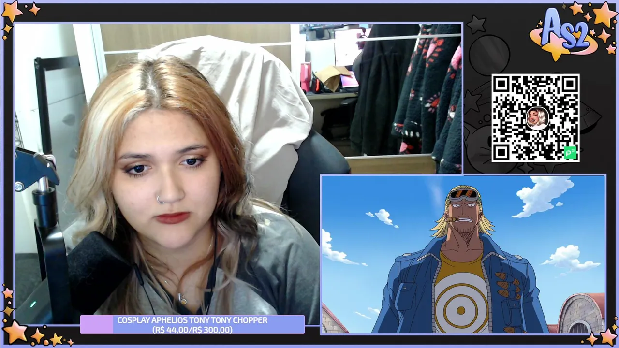Image resolution: width=619 pixels, height=348 pixels.
Task: Click the COSPLAY APHELIOS TONY TONY CHOPPER goal text
Action: click(192, 320)
